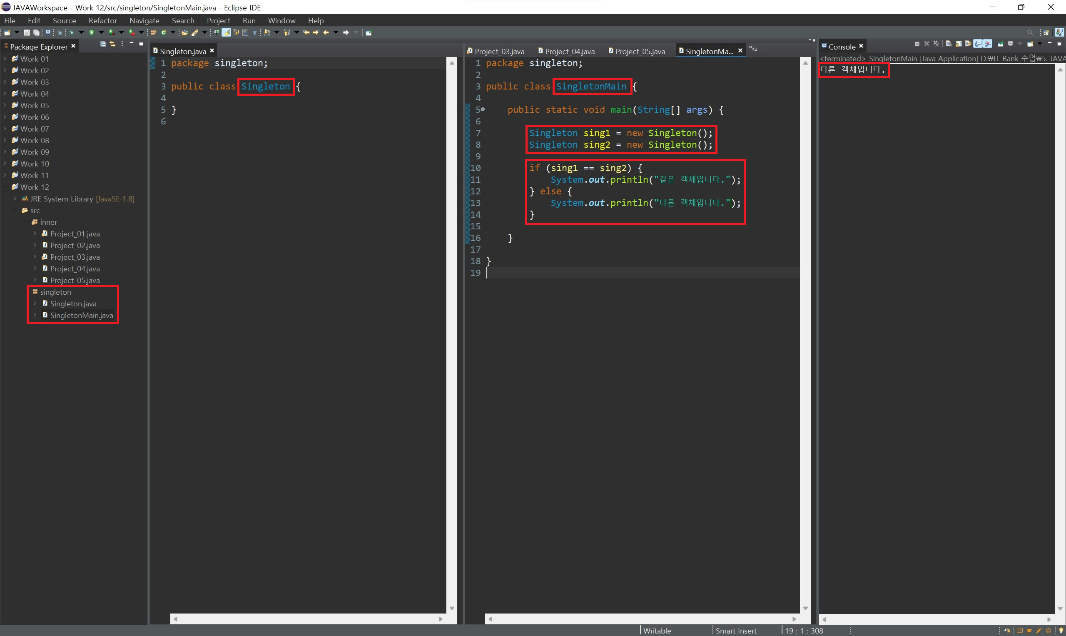Click New Java Class toolbar icon
The height and width of the screenshot is (636, 1066).
point(163,32)
